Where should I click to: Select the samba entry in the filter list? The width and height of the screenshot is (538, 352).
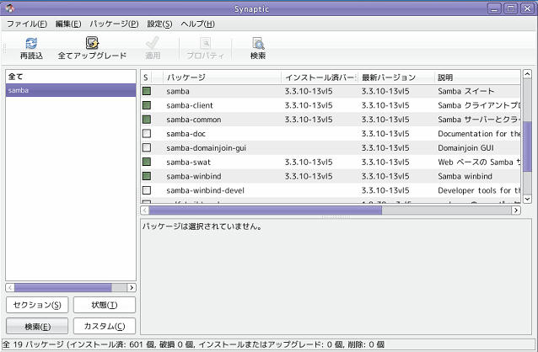(71, 90)
